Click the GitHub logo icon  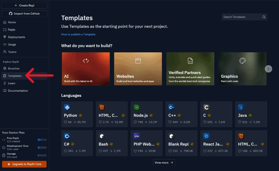(11, 14)
